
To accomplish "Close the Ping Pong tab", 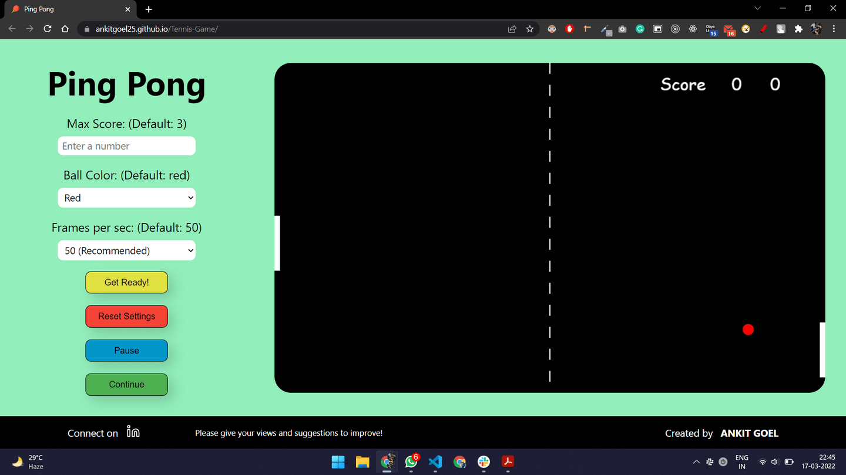I will click(127, 9).
